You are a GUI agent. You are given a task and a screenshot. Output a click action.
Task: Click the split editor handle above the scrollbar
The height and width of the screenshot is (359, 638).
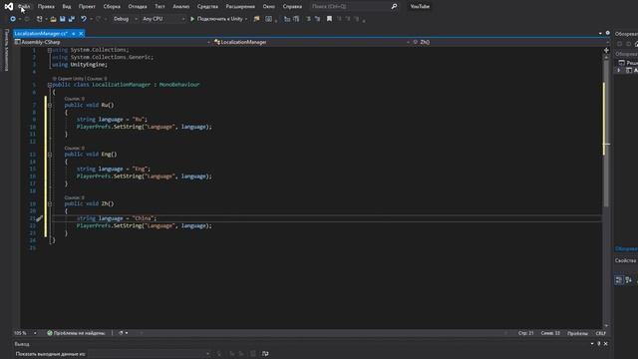pyautogui.click(x=606, y=50)
